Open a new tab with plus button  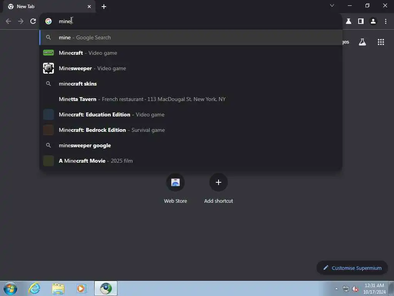pos(104,7)
